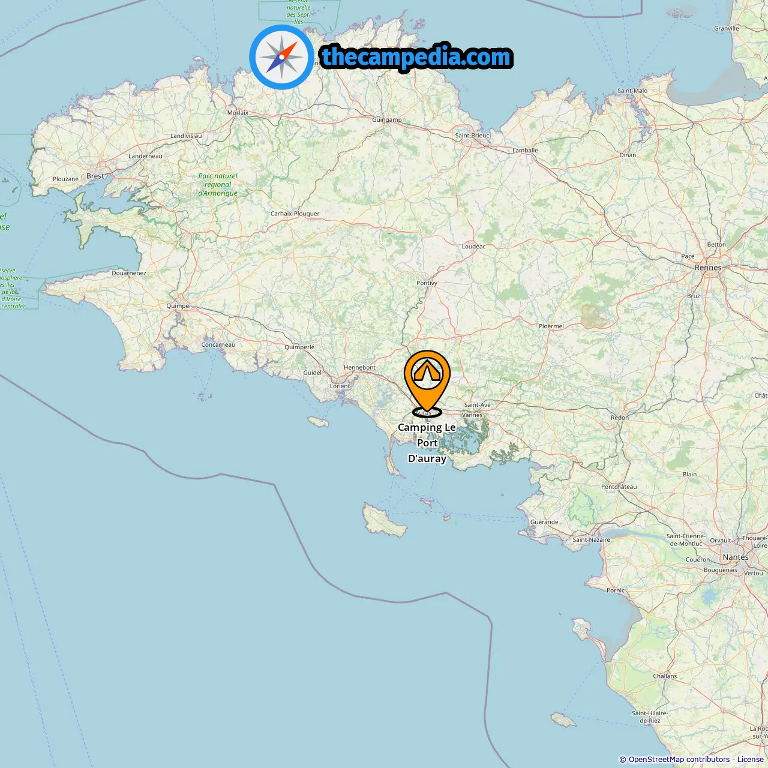
Task: Click the Camping Le Port D'auray label
Action: coord(427,443)
